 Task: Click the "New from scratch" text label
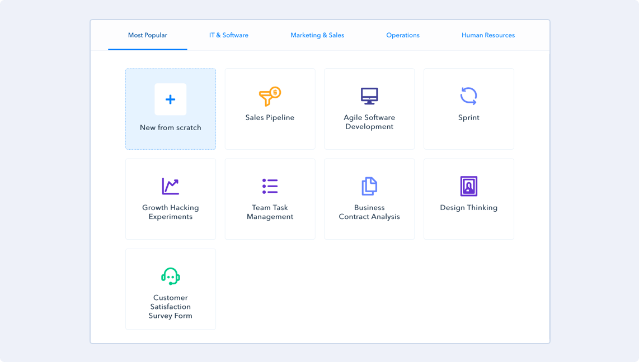[x=170, y=127]
